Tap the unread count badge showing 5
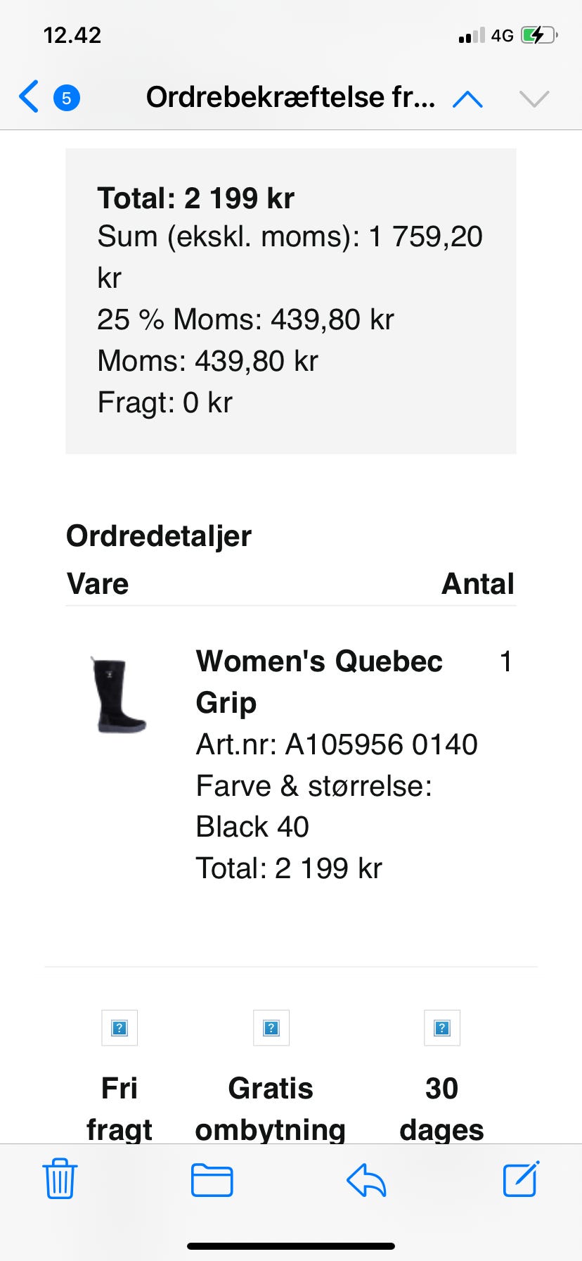This screenshot has width=582, height=1261. 67,98
